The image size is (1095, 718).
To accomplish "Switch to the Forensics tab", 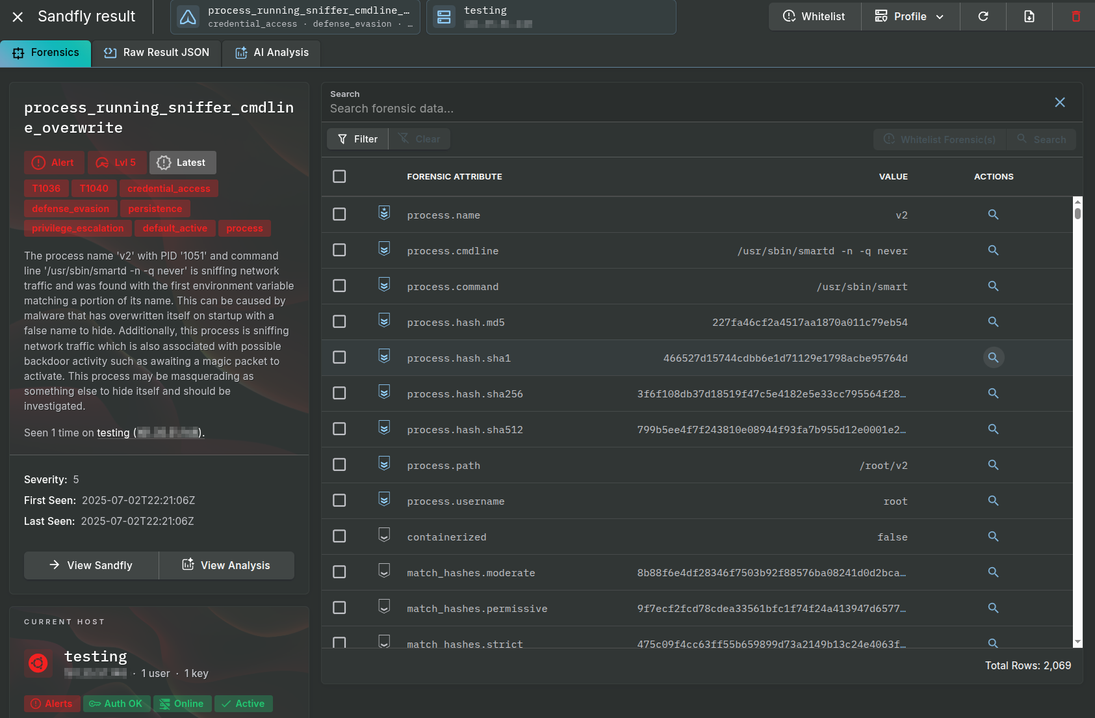I will [x=45, y=53].
